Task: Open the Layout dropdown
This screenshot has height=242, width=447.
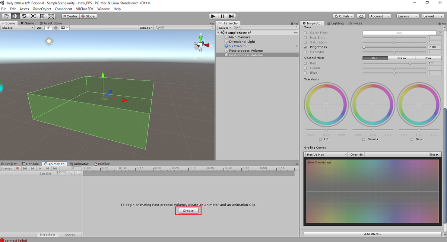Action: coord(433,16)
